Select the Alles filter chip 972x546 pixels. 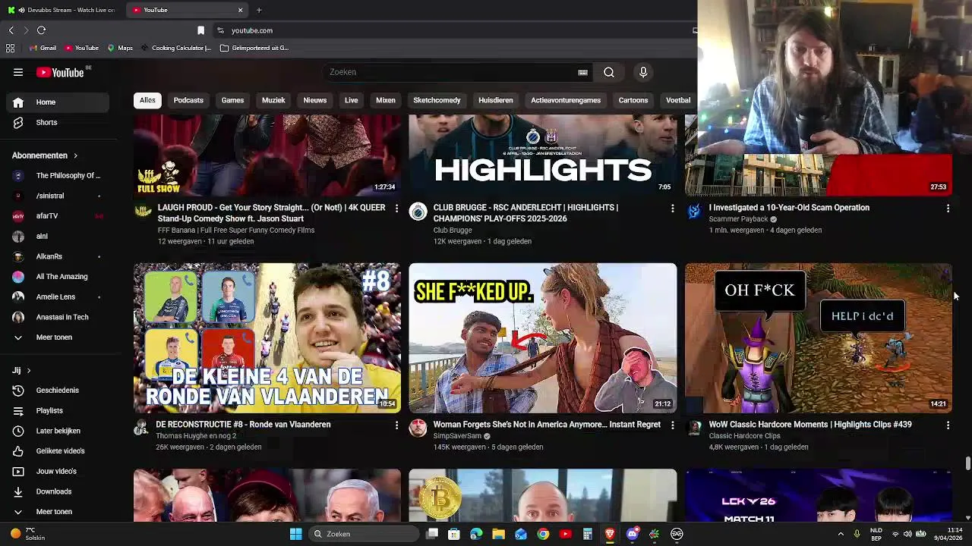[147, 100]
